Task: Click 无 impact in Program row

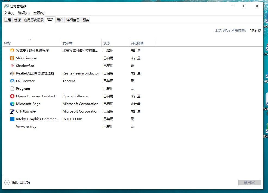Action: coord(132,89)
